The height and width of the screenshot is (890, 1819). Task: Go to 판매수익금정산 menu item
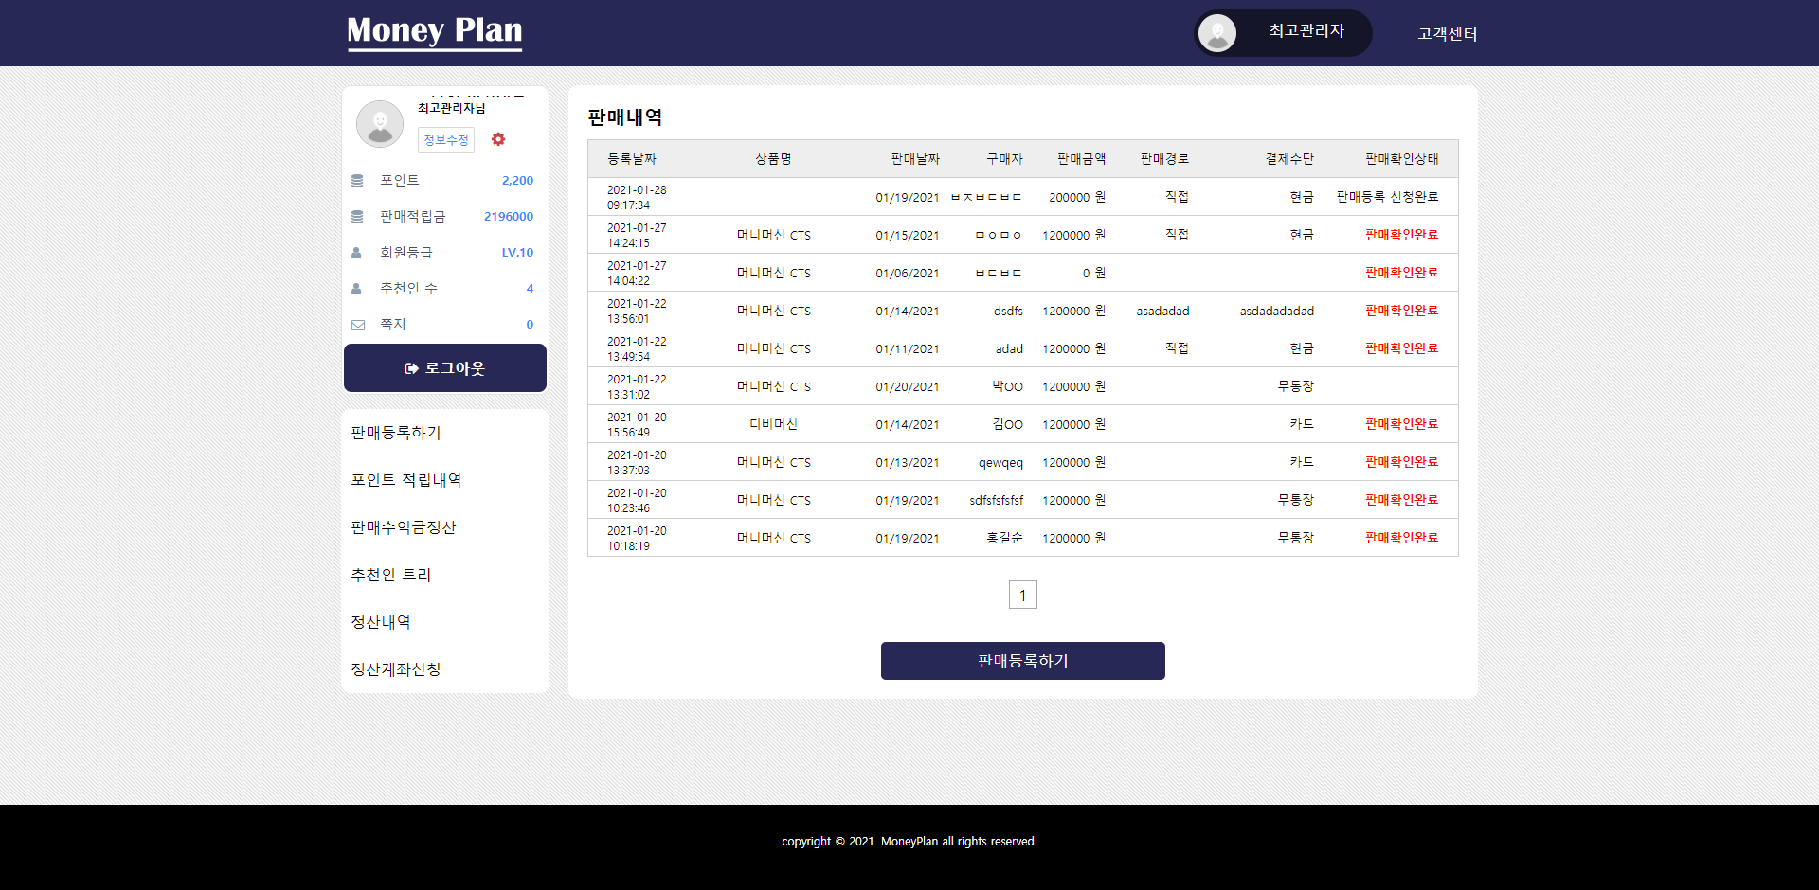point(404,527)
